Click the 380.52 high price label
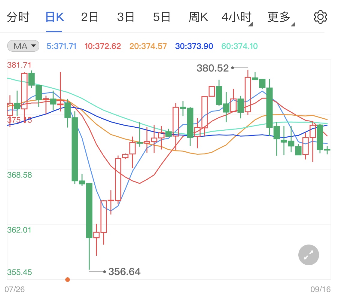 coord(212,68)
